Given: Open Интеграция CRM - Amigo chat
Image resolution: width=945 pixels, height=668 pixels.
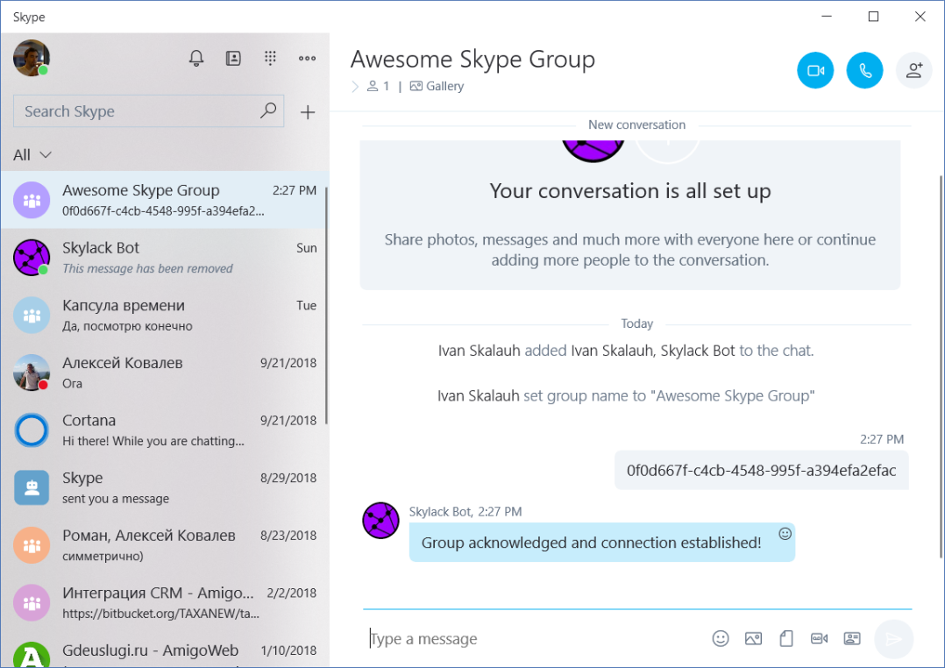Looking at the screenshot, I should [164, 602].
